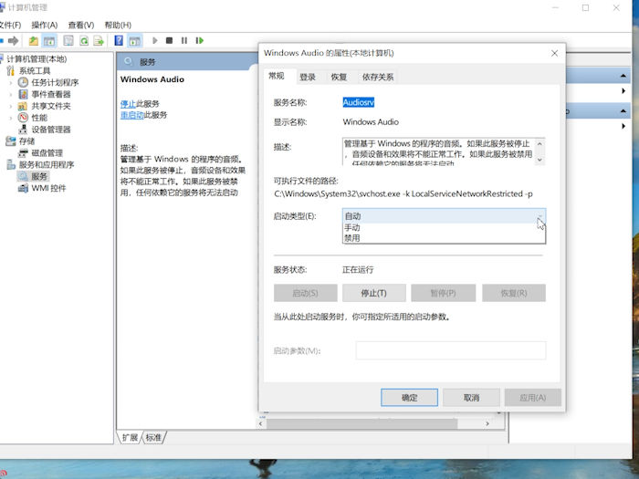This screenshot has width=639, height=479.
Task: Open the 查看(V) menu
Action: point(81,26)
